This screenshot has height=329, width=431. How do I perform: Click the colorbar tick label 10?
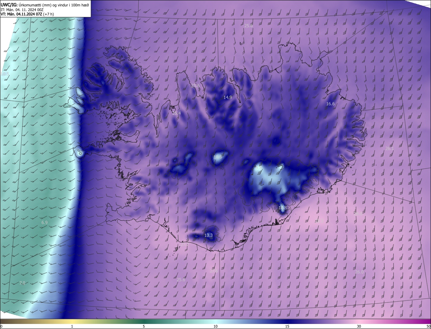215,326
